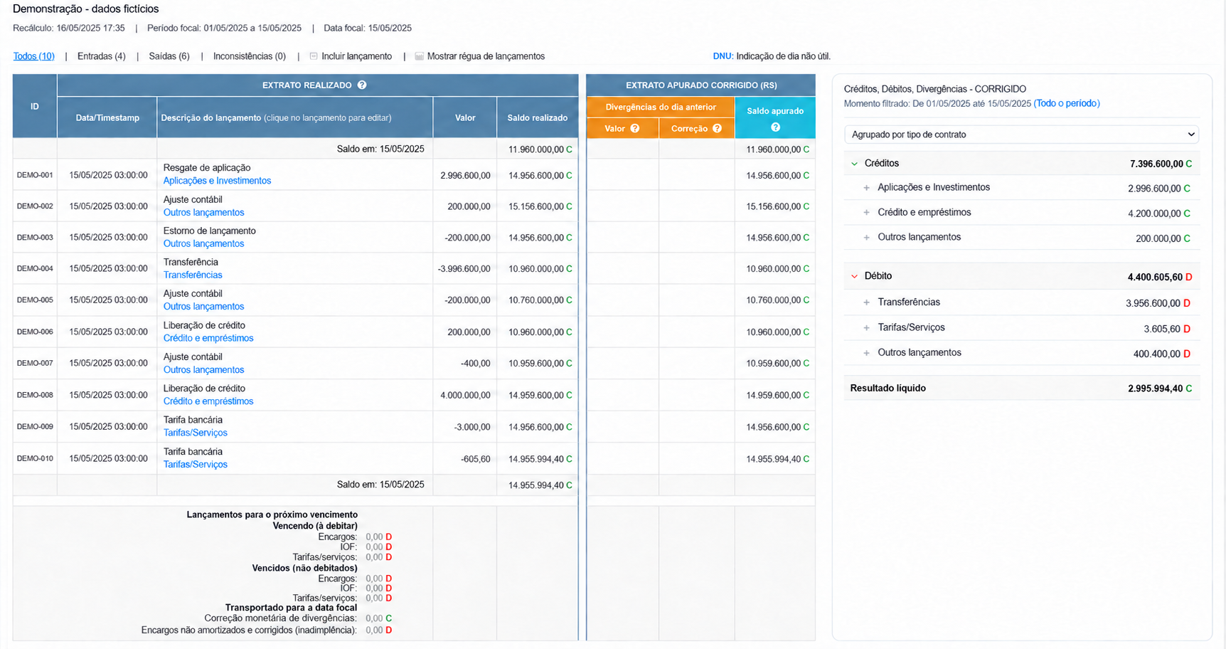This screenshot has width=1226, height=649.
Task: Open Aplicações e Investimentos link in DEMO-001 row
Action: click(x=217, y=181)
